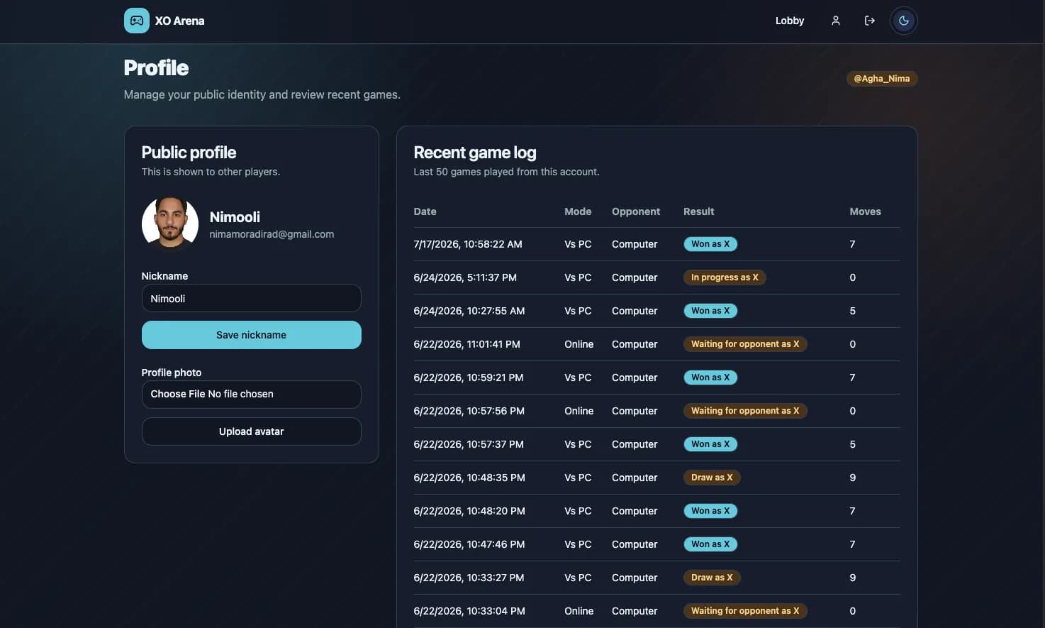Viewport: 1045px width, 628px height.
Task: Click Draw as X badge in 10:48:35 PM row
Action: tap(712, 478)
